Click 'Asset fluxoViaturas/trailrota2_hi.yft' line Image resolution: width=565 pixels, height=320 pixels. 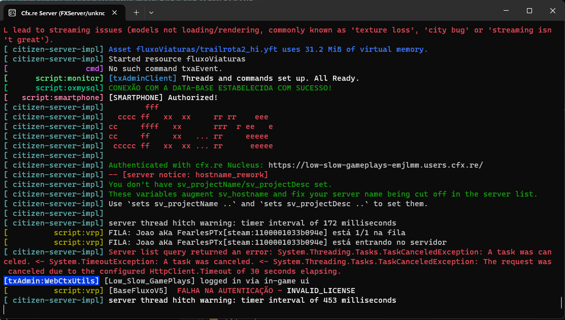(268, 49)
